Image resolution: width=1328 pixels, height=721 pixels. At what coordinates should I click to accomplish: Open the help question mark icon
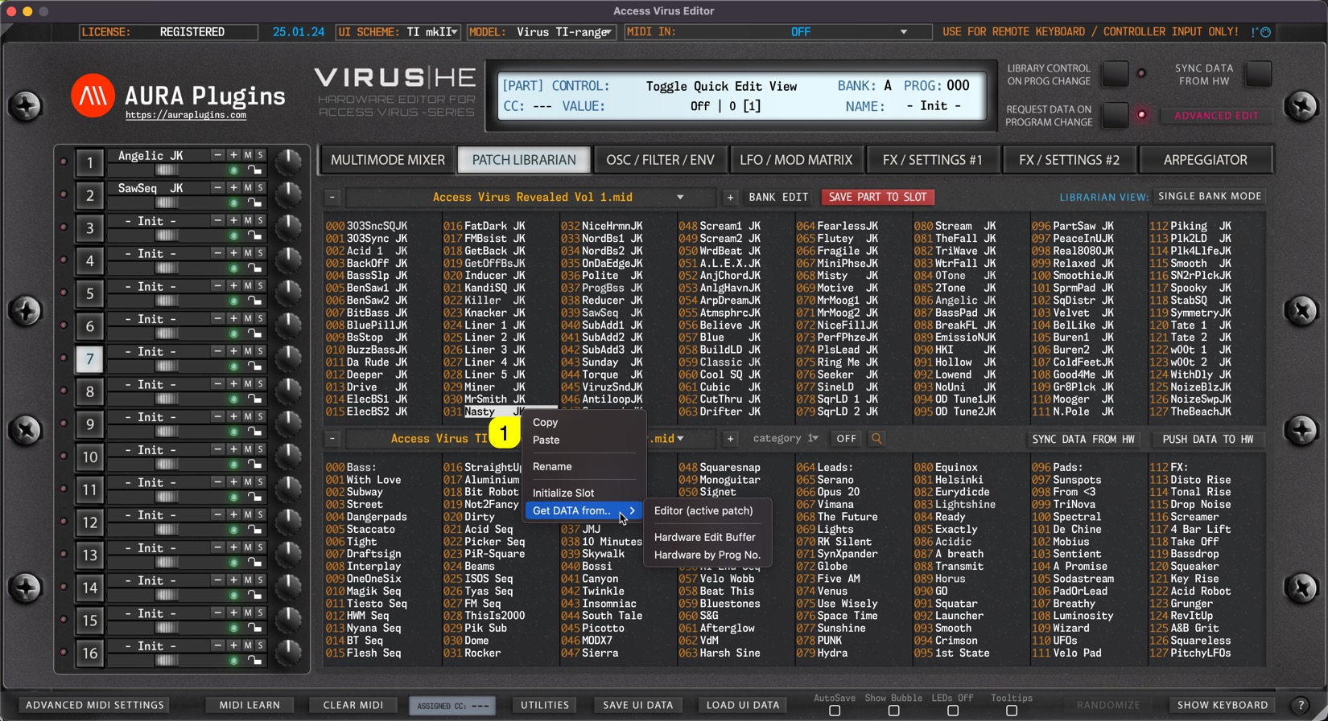coord(1301,705)
